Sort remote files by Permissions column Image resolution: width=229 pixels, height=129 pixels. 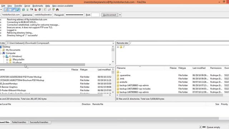tap(216, 68)
